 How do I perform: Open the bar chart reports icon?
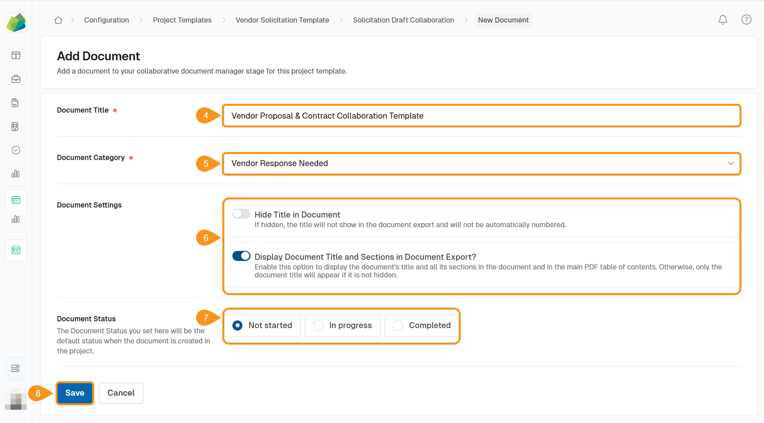coord(16,174)
